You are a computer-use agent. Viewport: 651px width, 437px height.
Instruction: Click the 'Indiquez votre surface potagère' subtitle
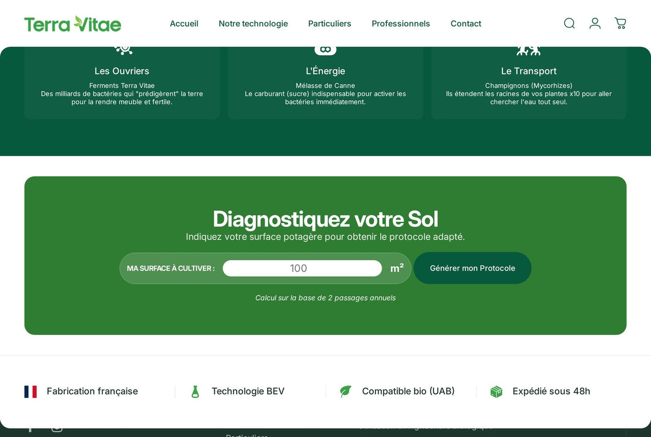325,237
